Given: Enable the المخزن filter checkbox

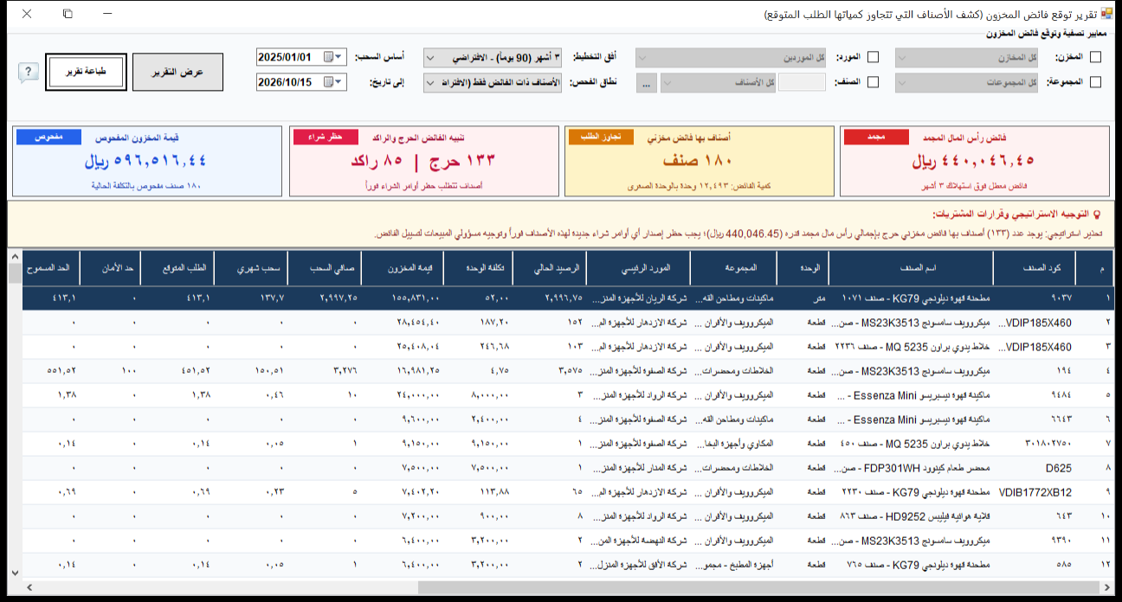Looking at the screenshot, I should pyautogui.click(x=1096, y=58).
